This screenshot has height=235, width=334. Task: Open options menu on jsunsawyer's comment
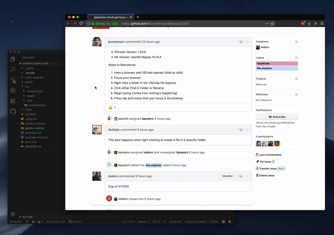point(247,42)
